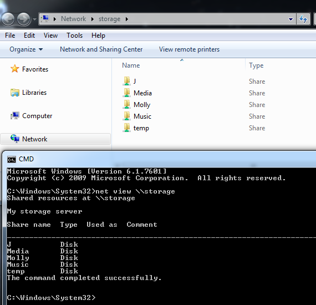Image resolution: width=316 pixels, height=305 pixels.
Task: Sort by the Type column header
Action: [256, 65]
